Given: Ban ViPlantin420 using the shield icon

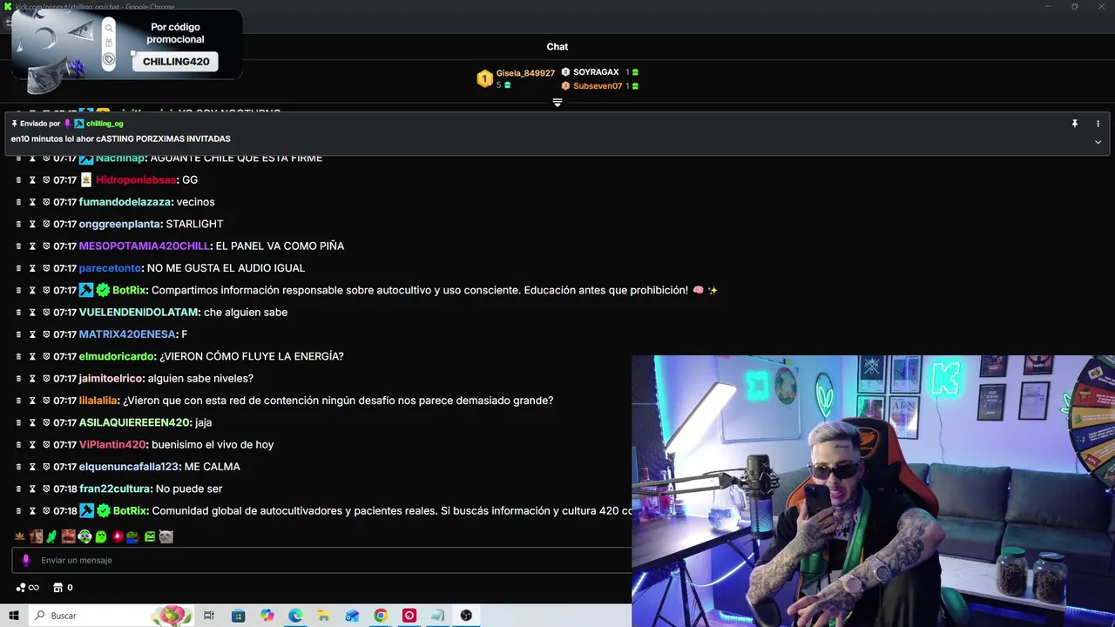Looking at the screenshot, I should 46,445.
